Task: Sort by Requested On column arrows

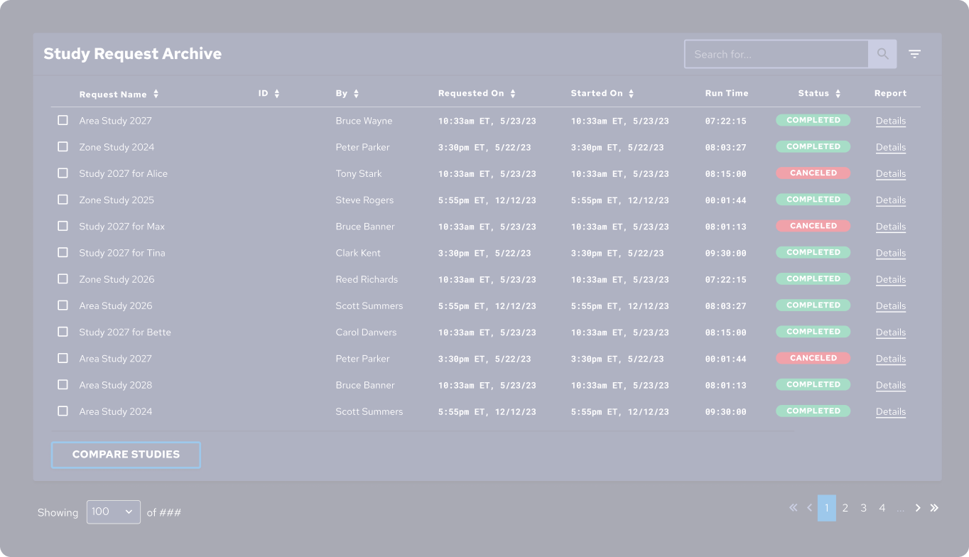Action: (x=513, y=94)
